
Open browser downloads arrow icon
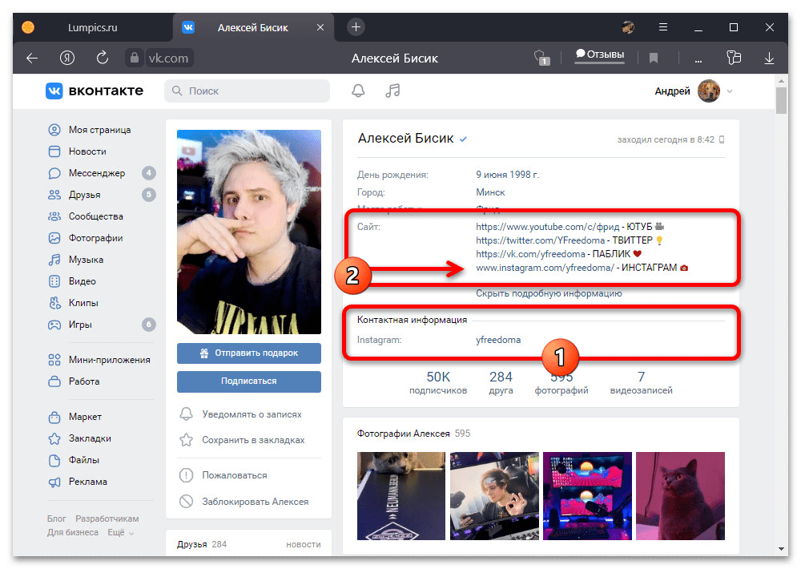tap(769, 59)
